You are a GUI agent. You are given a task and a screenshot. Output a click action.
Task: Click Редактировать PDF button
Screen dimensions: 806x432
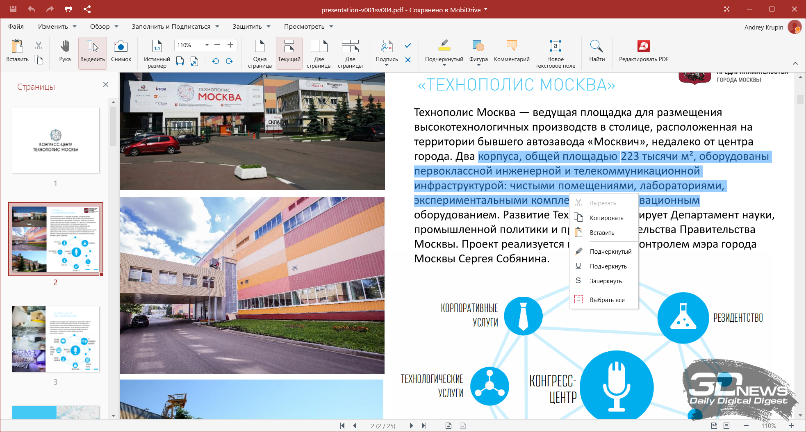coord(644,51)
